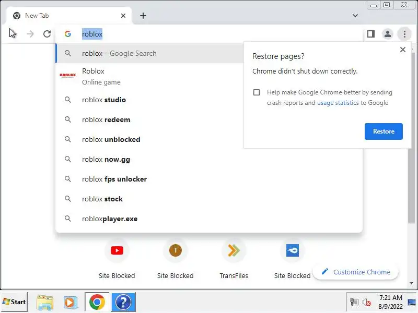
Task: Click the search icon beside 'roblox stock'
Action: coord(68,199)
